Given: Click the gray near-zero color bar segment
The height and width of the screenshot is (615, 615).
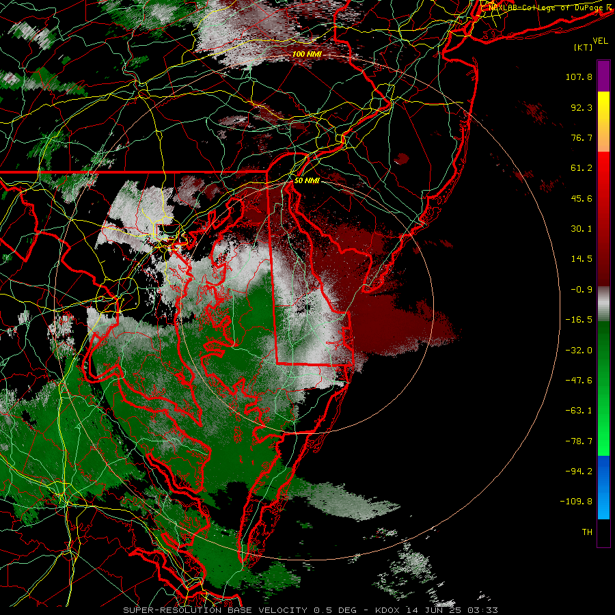Looking at the screenshot, I should [603, 304].
